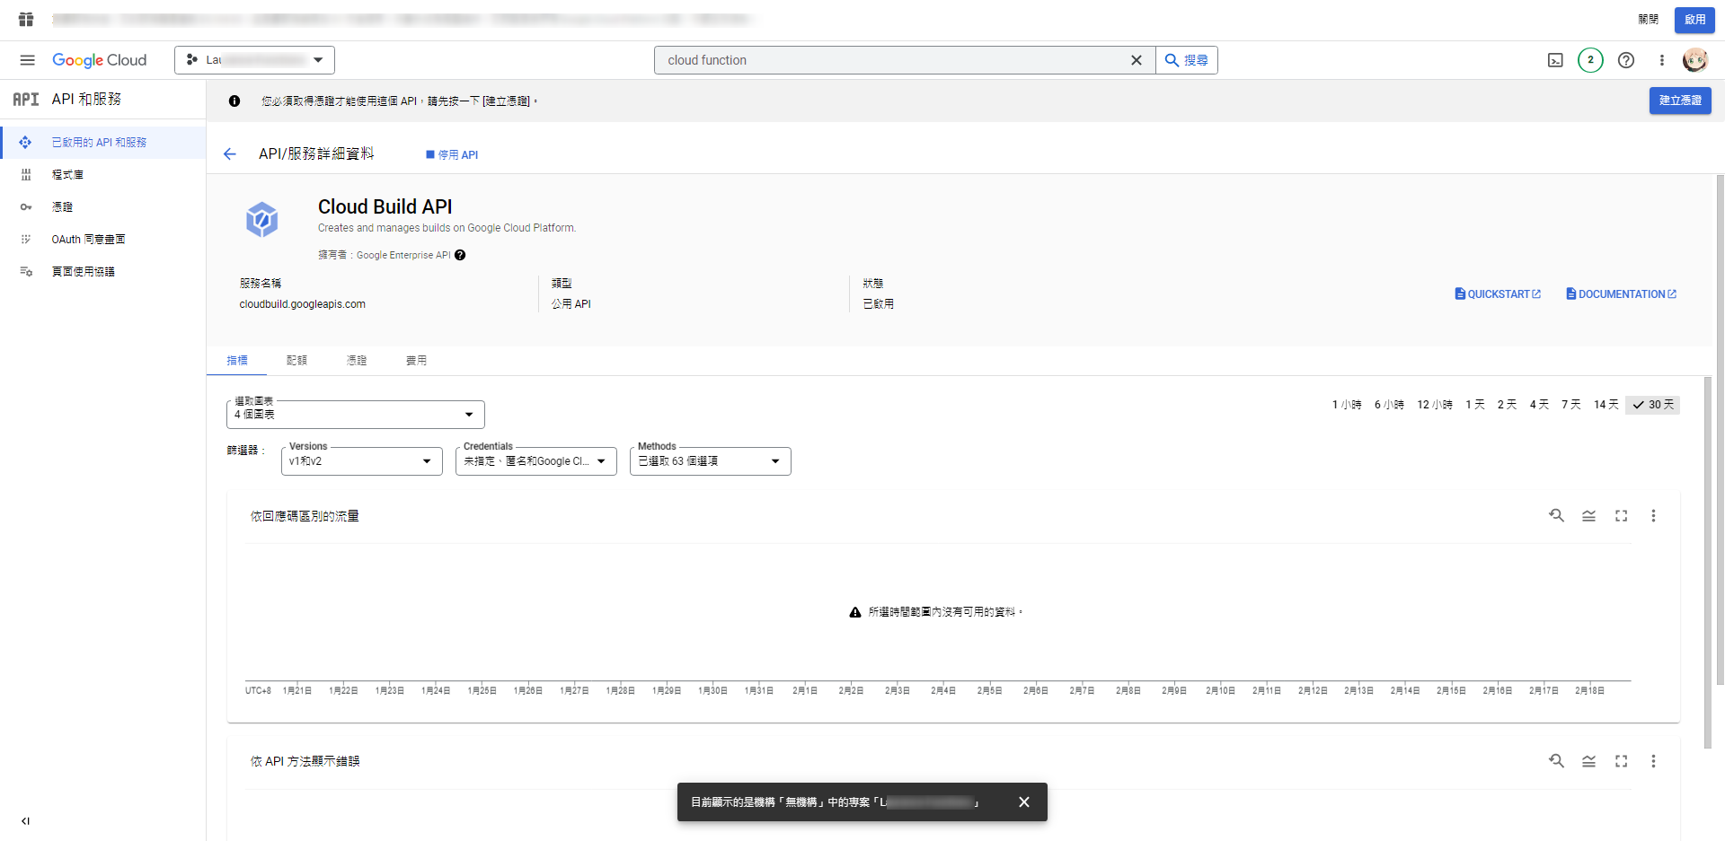Click the page vertical scrollbar
The image size is (1725, 841).
(1720, 429)
